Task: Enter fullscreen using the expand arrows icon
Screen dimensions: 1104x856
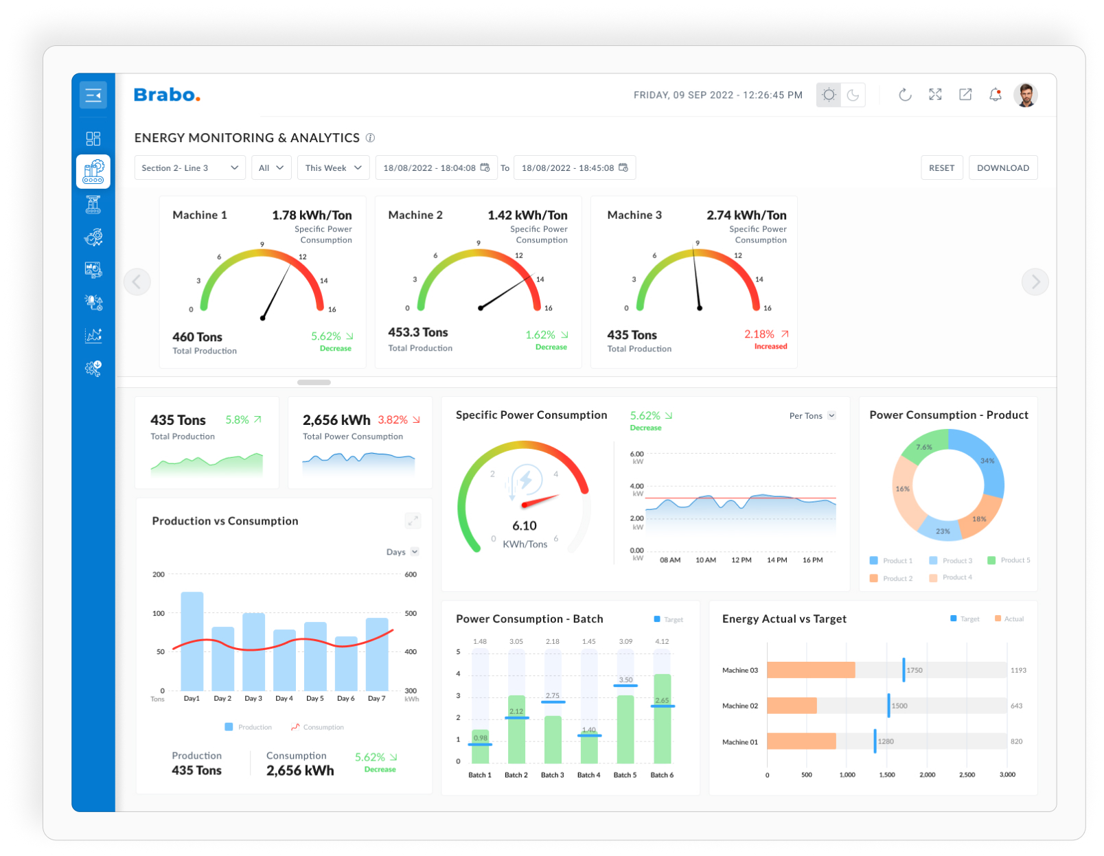Action: (x=935, y=95)
